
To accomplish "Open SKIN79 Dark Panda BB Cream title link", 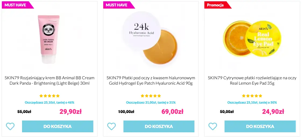I will coord(49,81).
